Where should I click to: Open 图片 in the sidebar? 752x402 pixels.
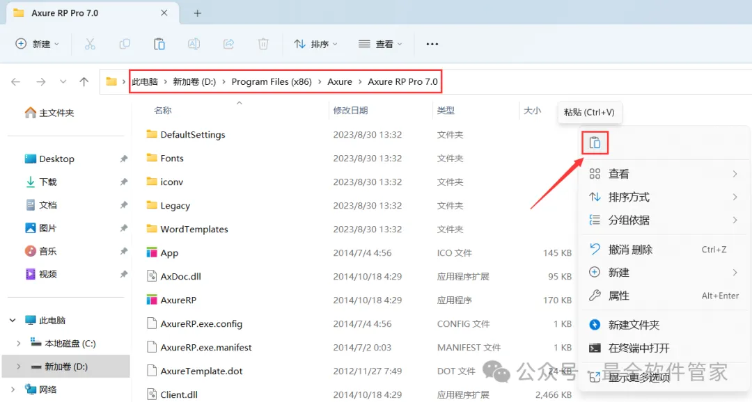[x=41, y=228]
